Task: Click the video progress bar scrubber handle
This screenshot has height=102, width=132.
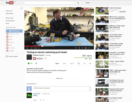Action: click(x=42, y=46)
